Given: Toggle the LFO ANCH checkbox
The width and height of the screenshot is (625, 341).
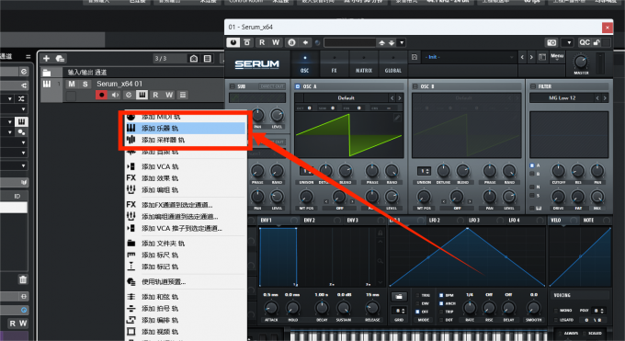Looking at the screenshot, I should click(x=441, y=303).
